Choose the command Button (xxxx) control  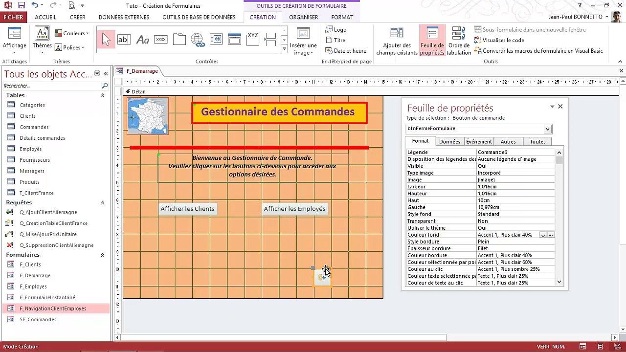tap(161, 40)
